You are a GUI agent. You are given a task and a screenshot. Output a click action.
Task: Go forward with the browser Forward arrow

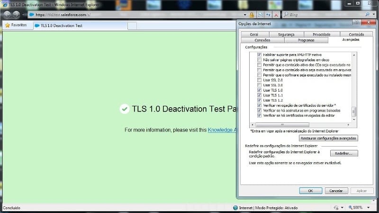[16, 15]
